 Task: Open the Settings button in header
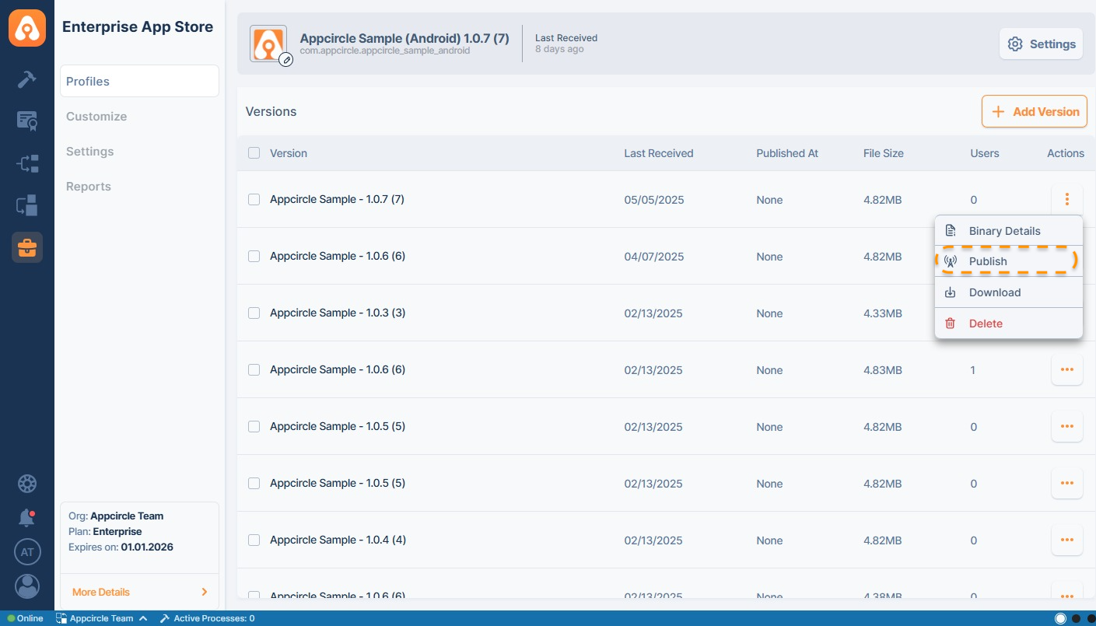1042,44
